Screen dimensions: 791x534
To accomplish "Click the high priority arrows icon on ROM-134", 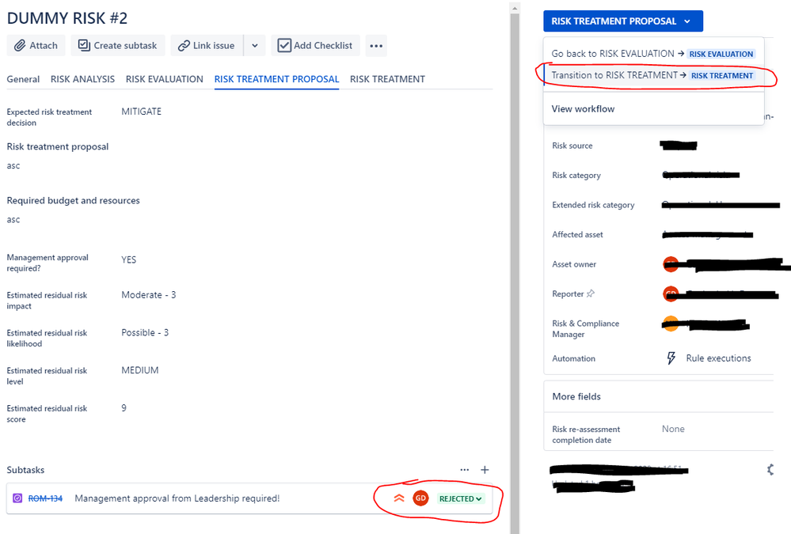I will click(x=399, y=498).
